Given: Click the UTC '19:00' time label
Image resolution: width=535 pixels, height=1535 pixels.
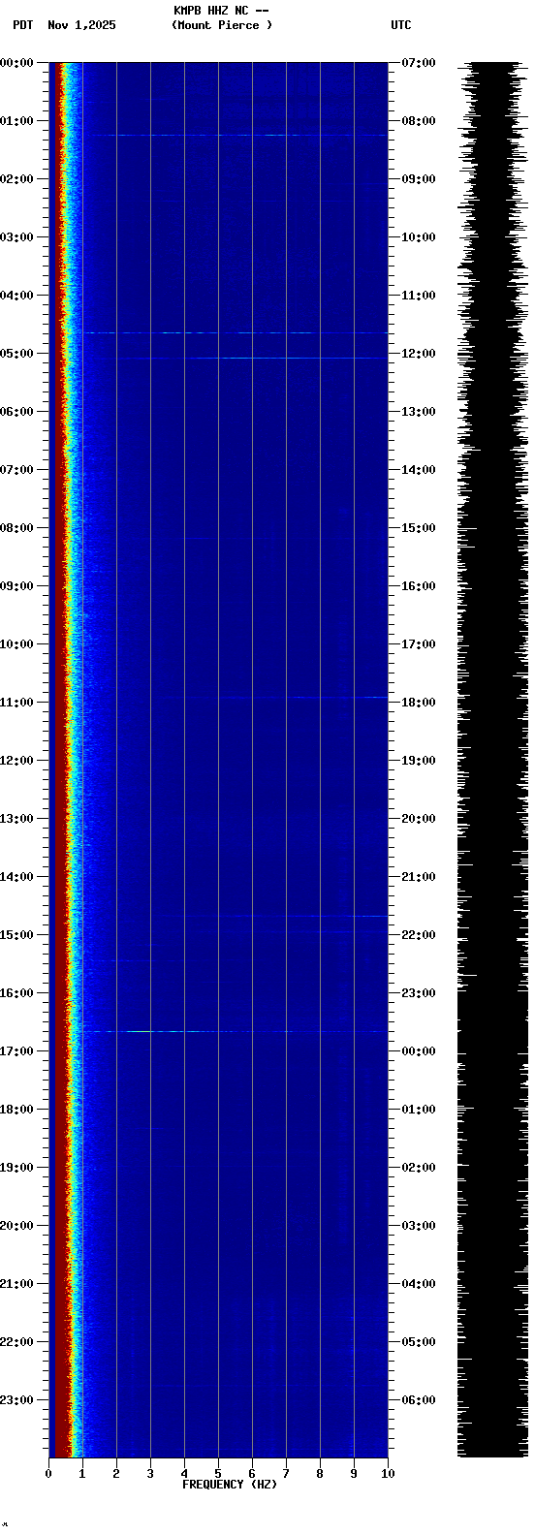Looking at the screenshot, I should click(x=419, y=761).
